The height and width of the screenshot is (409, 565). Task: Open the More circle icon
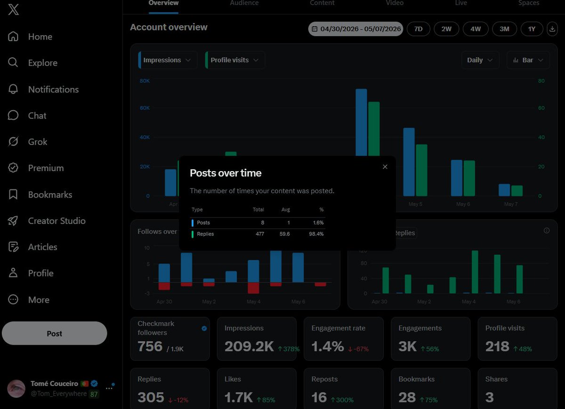tap(13, 299)
